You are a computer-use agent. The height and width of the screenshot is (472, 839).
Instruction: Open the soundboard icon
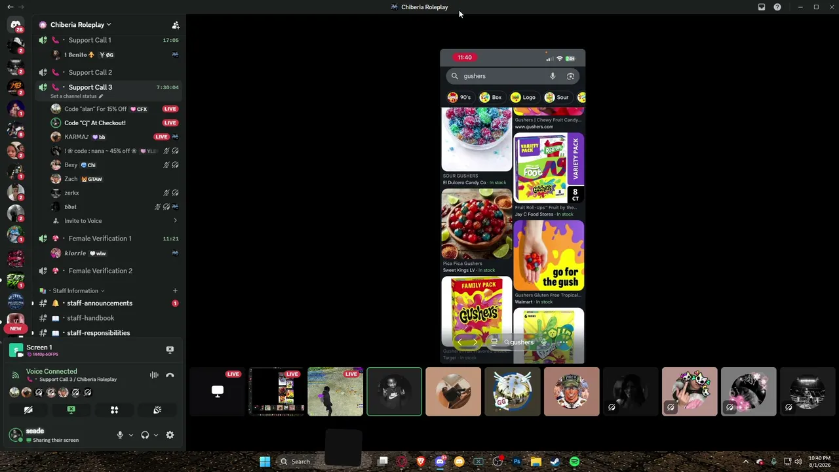pos(157,410)
